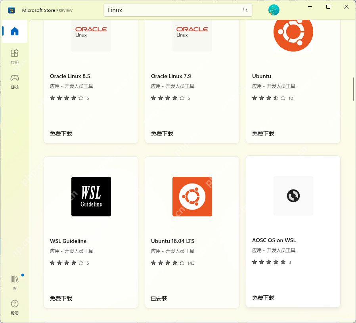Click the WSL Guideline app icon
Screen dimensions: 356x323
tap(91, 196)
